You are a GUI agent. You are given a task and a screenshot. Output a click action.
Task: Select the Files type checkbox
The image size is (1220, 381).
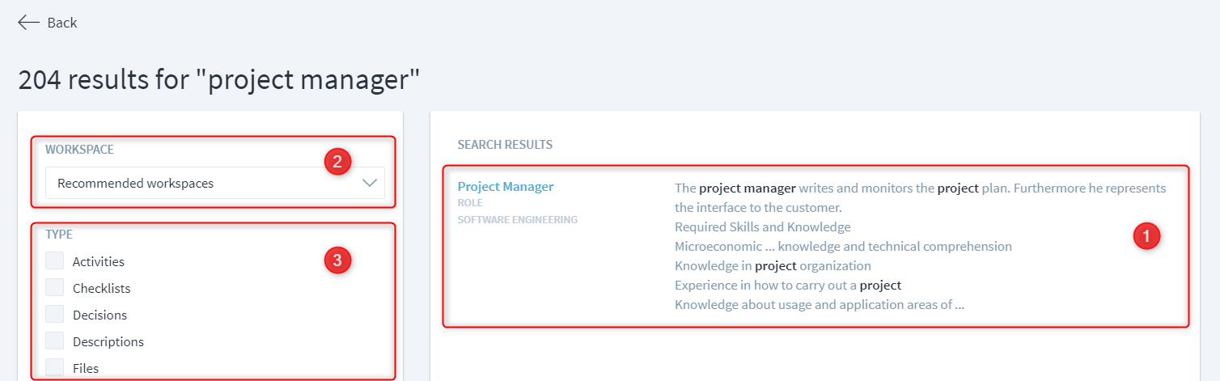pos(55,367)
